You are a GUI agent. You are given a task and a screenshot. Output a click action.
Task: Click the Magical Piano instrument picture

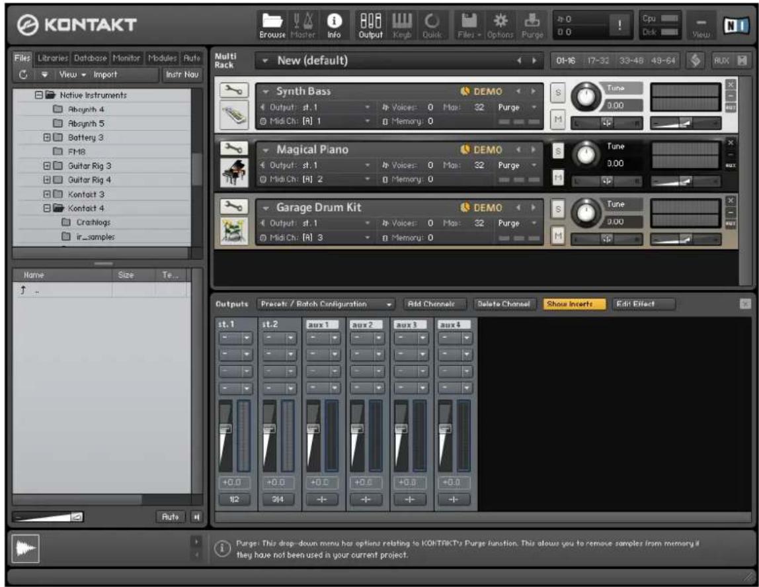[234, 173]
